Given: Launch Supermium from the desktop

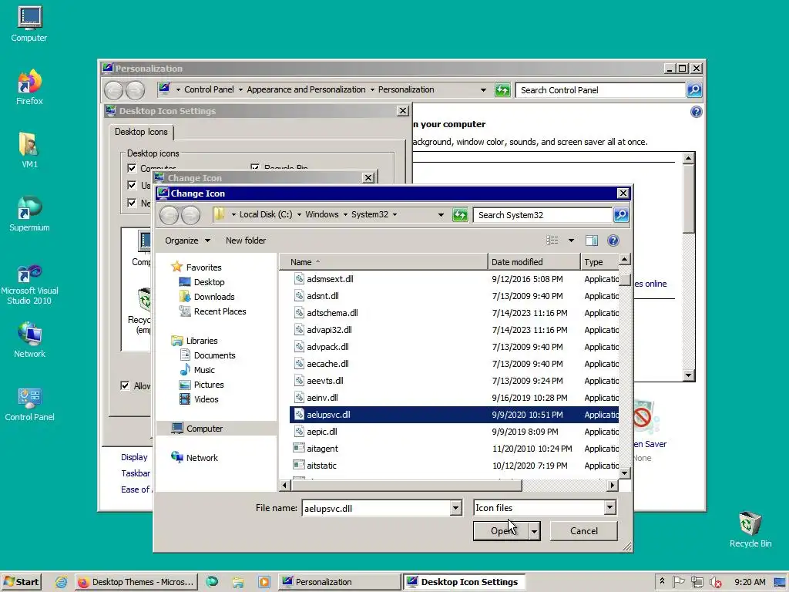Looking at the screenshot, I should (x=29, y=214).
